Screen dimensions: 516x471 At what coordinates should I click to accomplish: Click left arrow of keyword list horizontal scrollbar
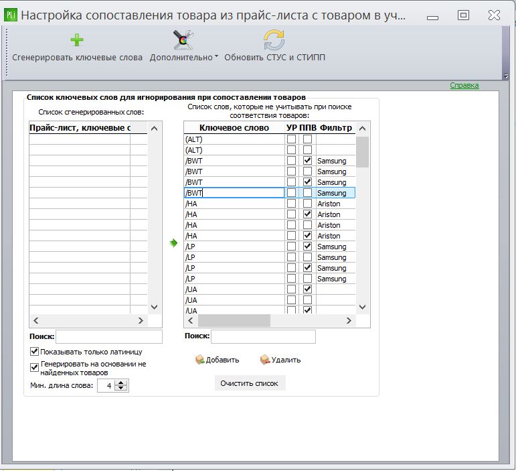pyautogui.click(x=191, y=320)
